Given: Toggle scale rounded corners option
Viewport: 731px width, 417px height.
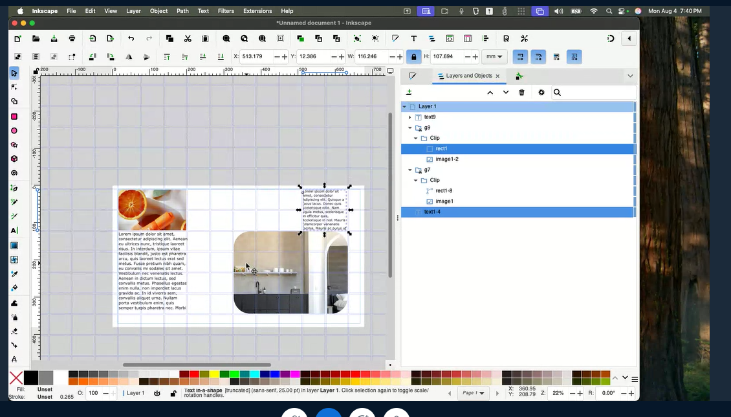Looking at the screenshot, I should pos(538,57).
